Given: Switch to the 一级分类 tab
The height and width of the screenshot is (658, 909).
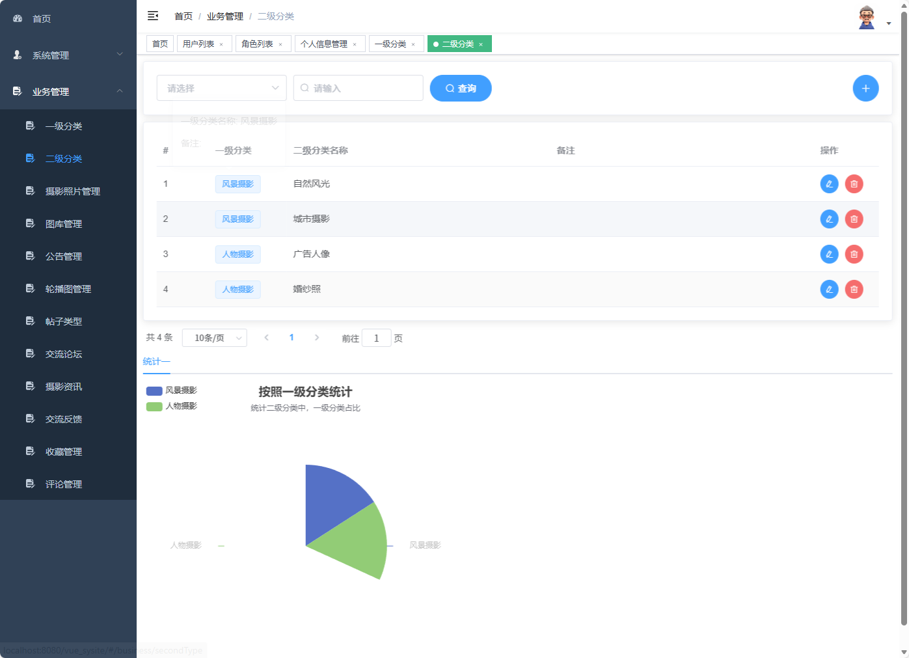Looking at the screenshot, I should [392, 44].
